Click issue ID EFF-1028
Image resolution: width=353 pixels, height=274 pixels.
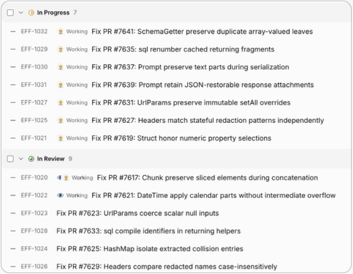pos(34,231)
